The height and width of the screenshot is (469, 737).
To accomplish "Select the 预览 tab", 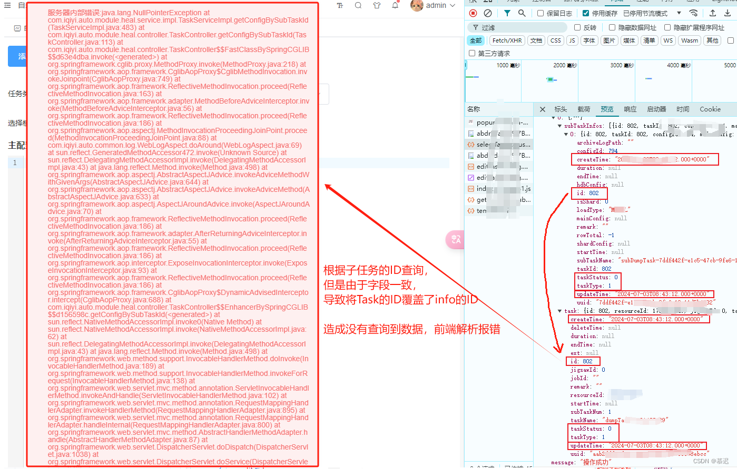I will click(x=607, y=109).
